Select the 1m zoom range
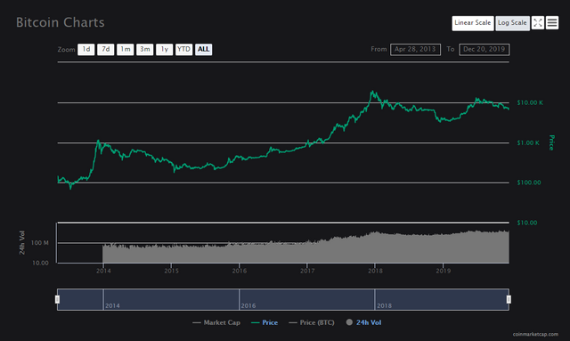This screenshot has width=570, height=341. (126, 50)
